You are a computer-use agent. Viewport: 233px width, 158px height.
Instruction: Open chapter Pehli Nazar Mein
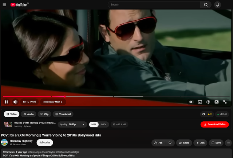[53, 102]
